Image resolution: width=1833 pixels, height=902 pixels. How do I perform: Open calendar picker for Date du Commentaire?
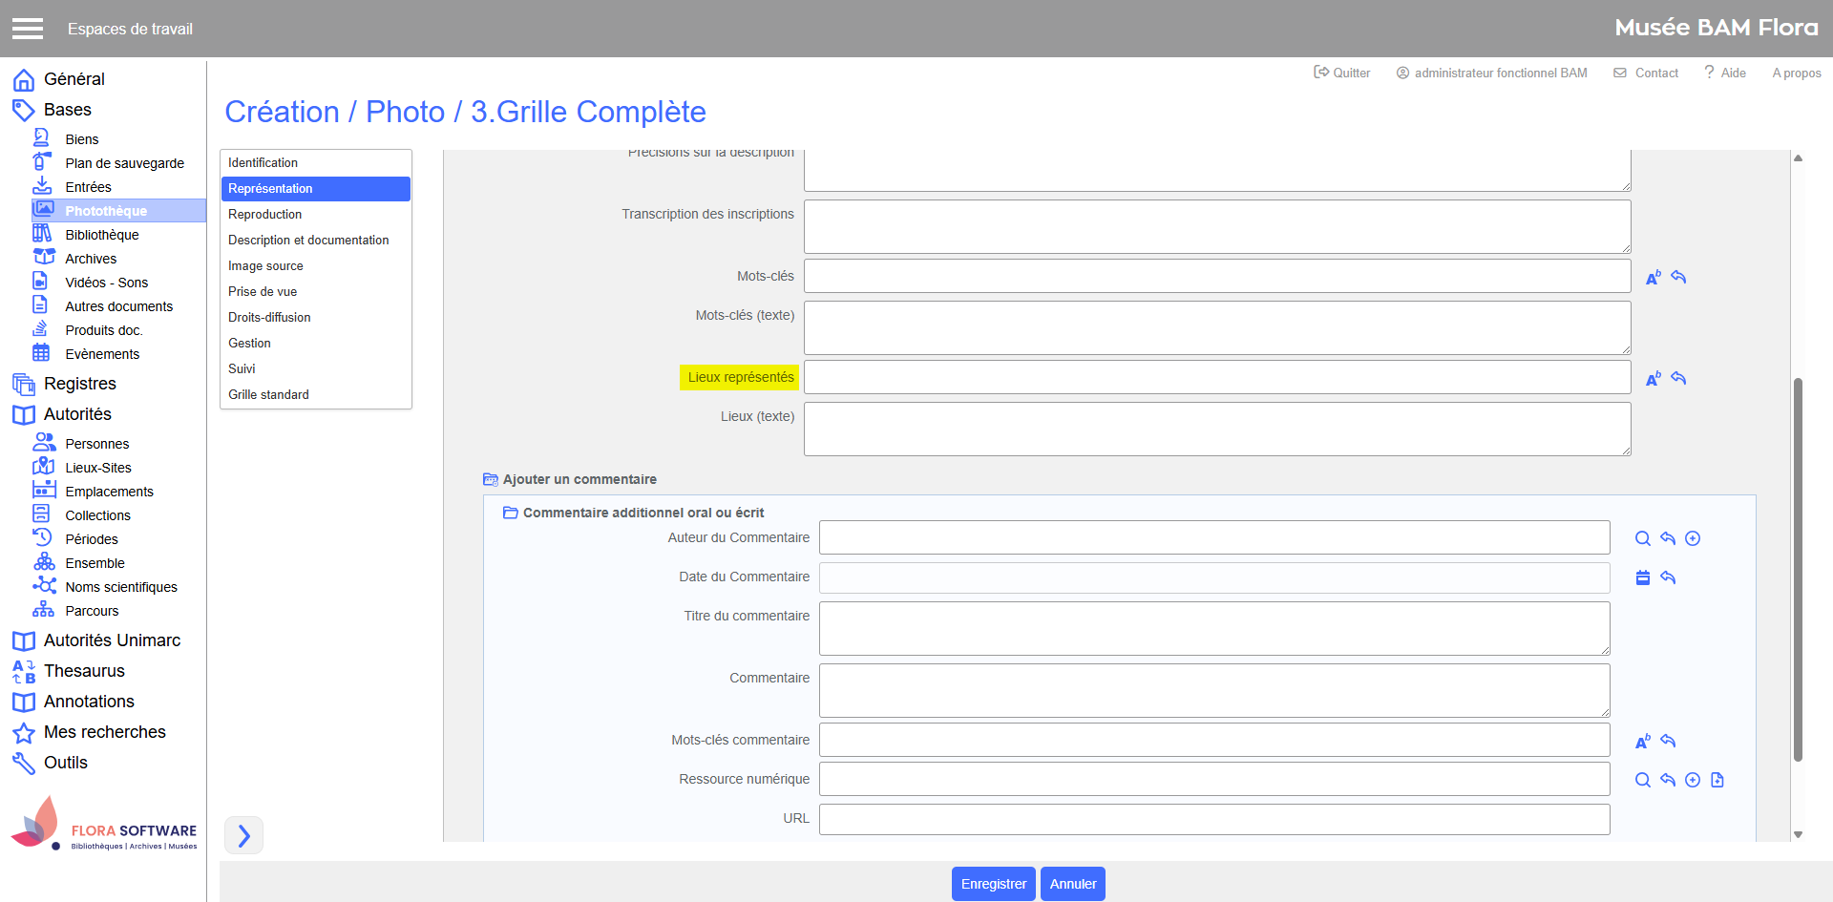point(1642,577)
